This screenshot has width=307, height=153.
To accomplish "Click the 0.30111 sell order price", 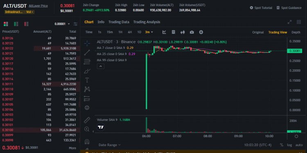I will click(8, 84).
